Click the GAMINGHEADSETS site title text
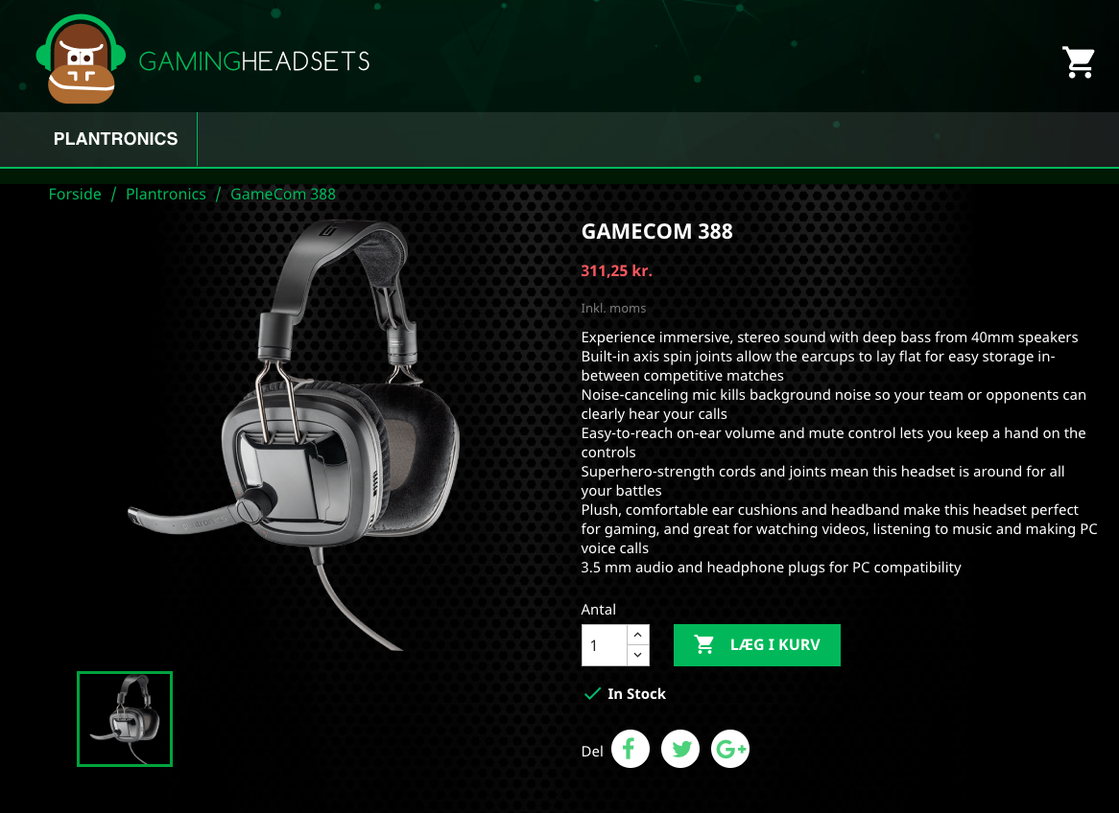 click(254, 61)
